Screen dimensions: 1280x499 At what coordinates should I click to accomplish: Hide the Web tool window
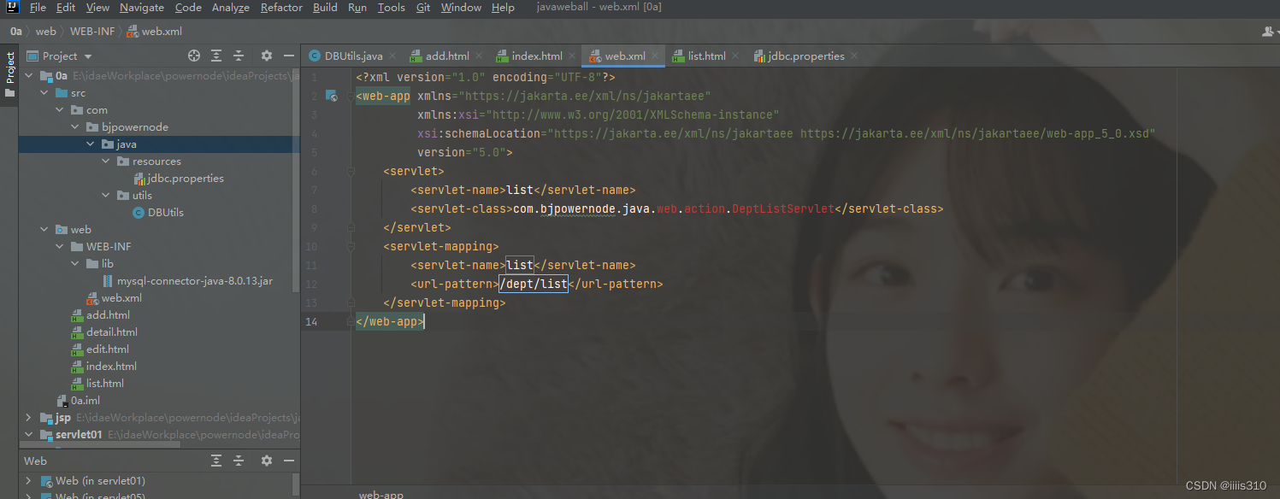[289, 461]
